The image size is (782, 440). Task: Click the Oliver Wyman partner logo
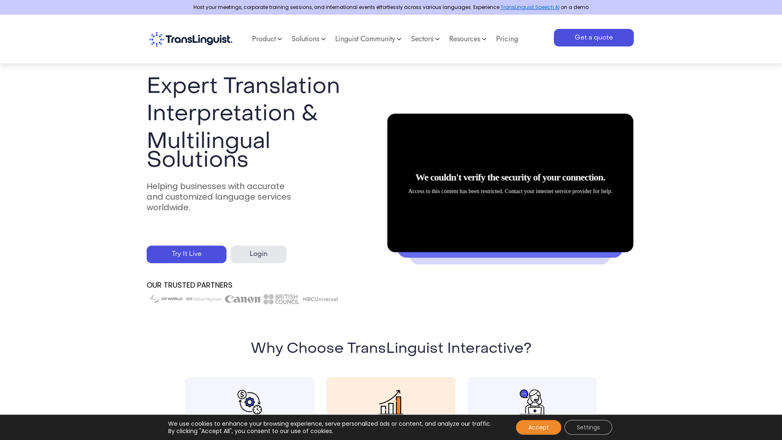[x=204, y=299]
